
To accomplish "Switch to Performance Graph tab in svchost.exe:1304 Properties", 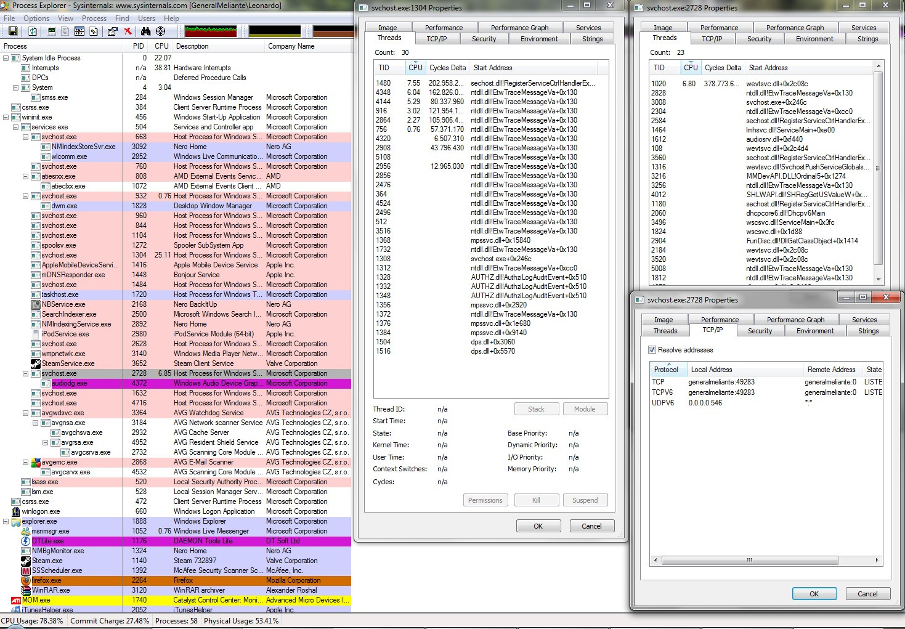I will pyautogui.click(x=519, y=28).
